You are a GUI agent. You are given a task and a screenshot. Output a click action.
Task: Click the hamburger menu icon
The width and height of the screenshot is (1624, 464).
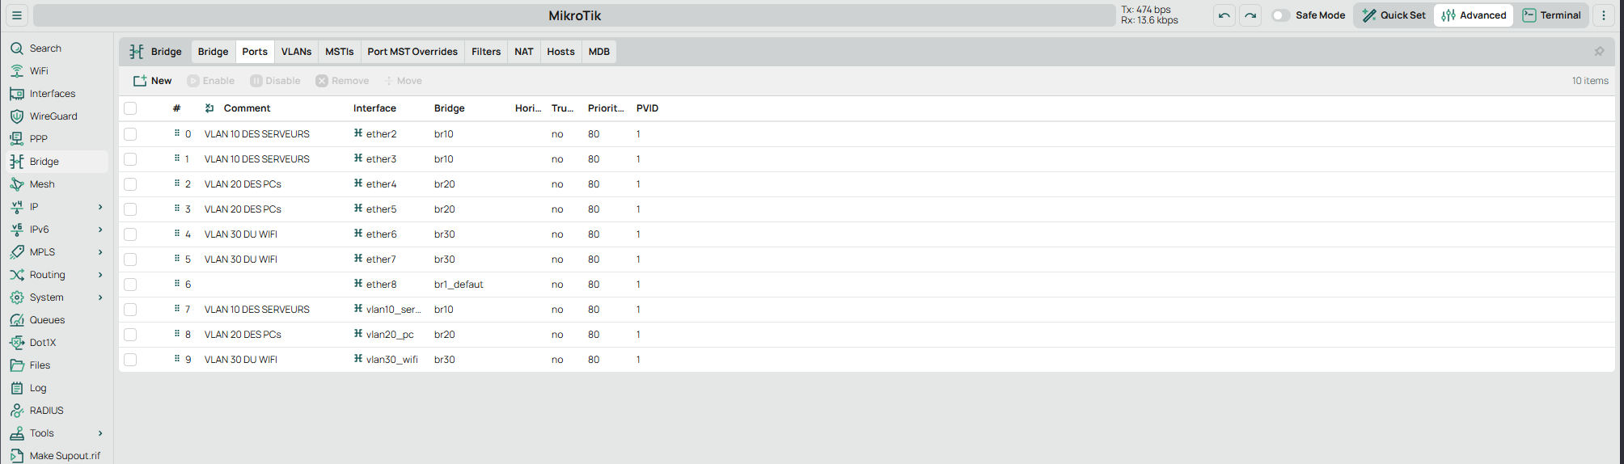tap(16, 15)
